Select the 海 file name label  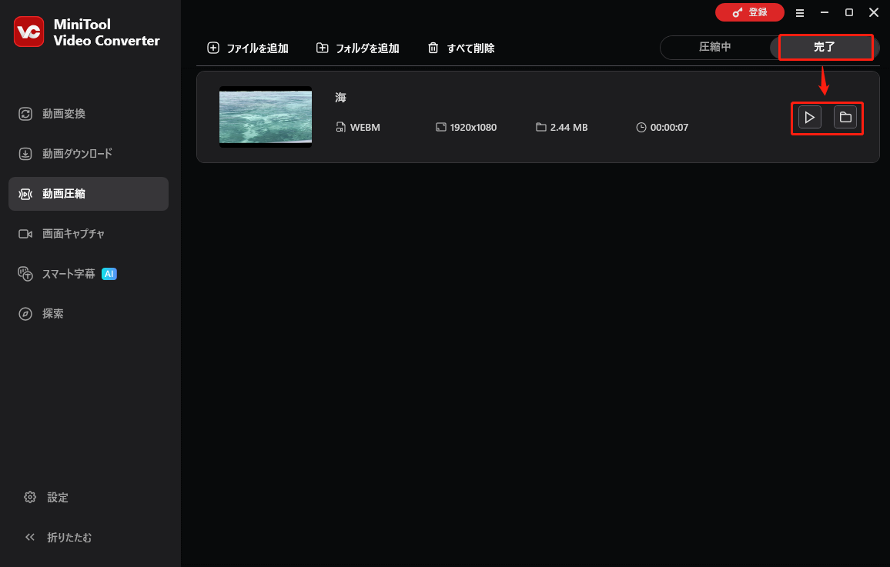[x=340, y=97]
